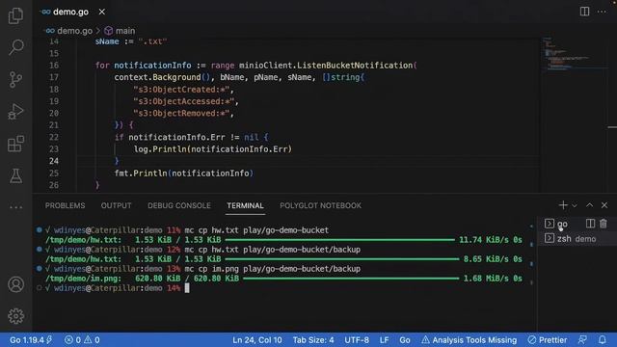Click the terminal prompt at 14%
The height and width of the screenshot is (347, 617).
(x=113, y=288)
